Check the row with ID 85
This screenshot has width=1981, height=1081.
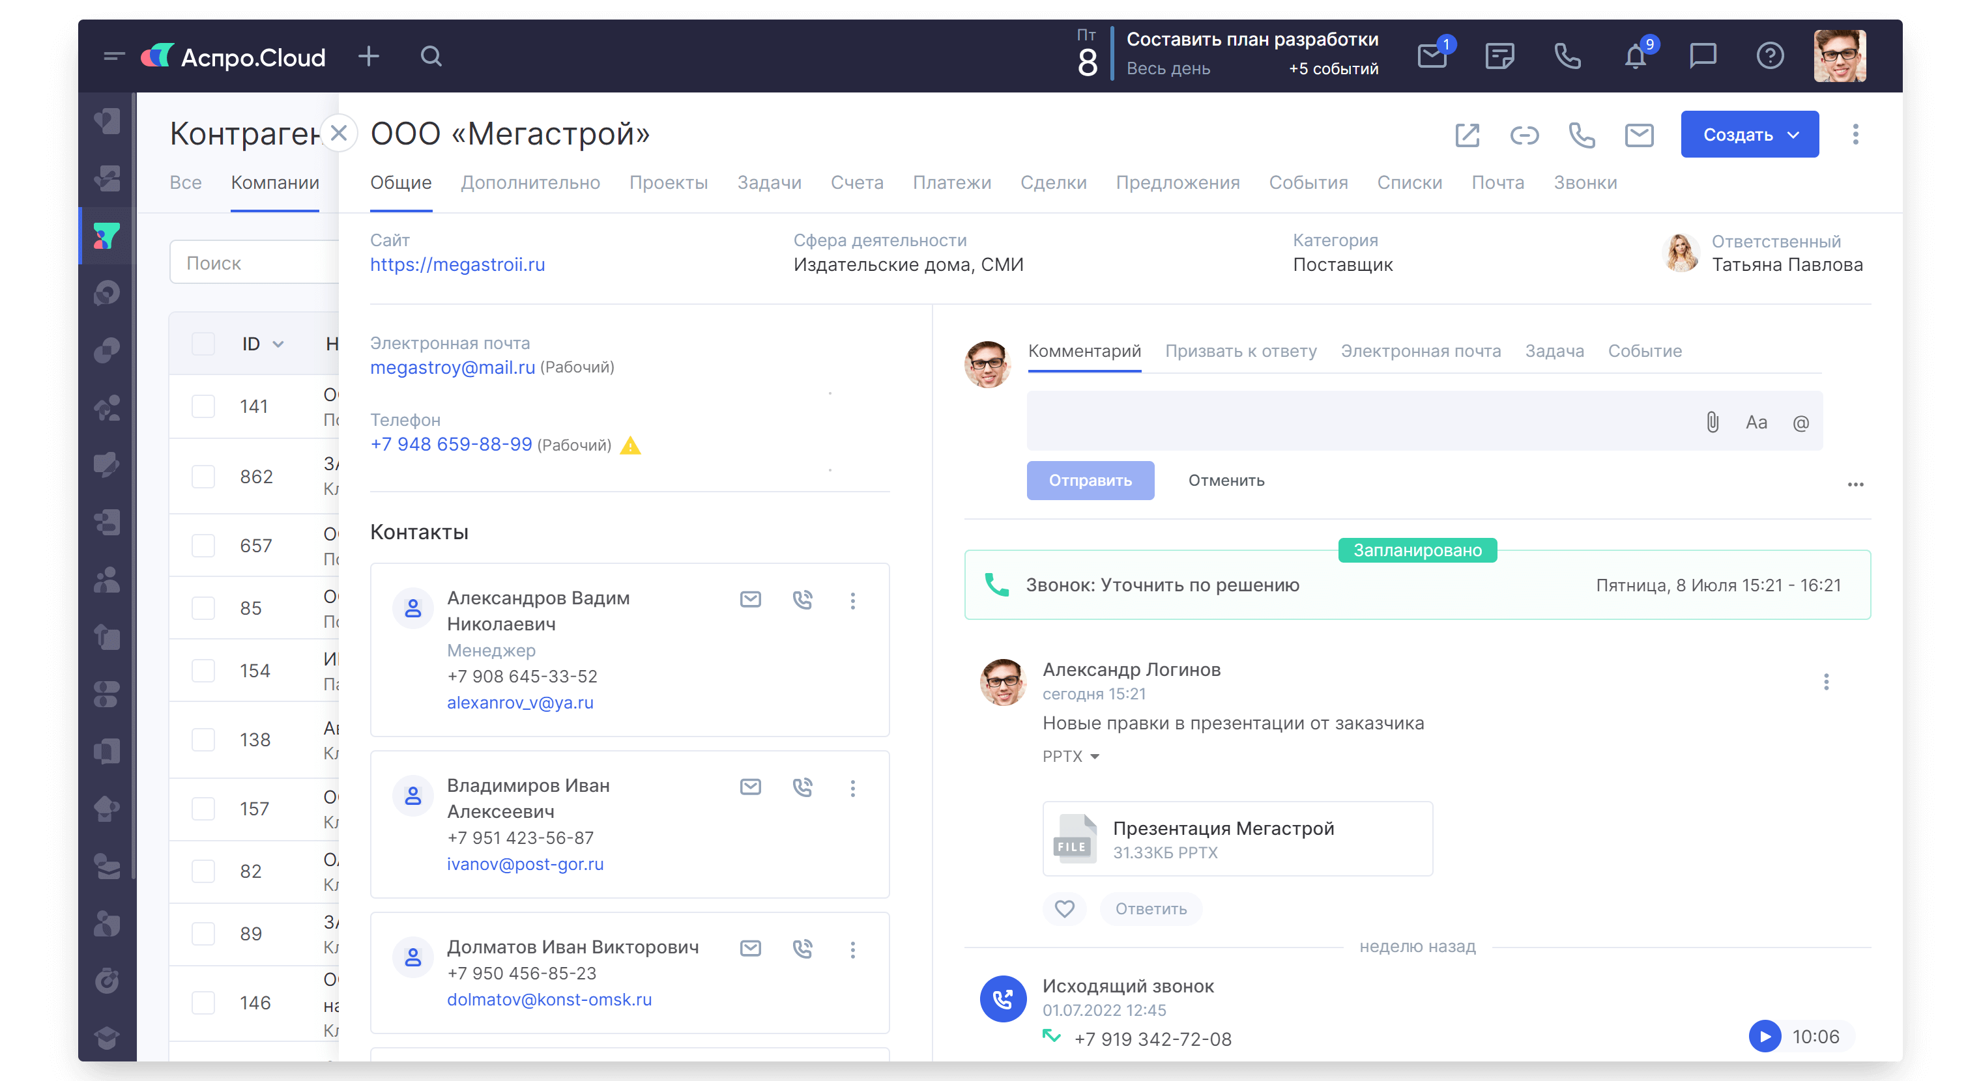pyautogui.click(x=203, y=608)
